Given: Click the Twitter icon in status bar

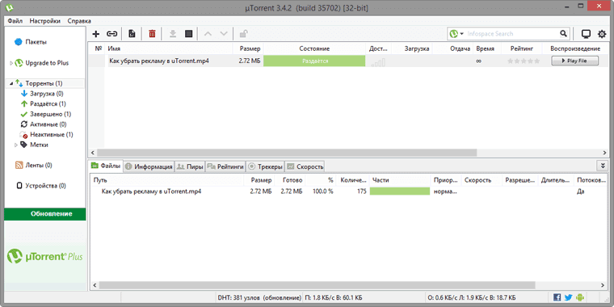Looking at the screenshot, I should coord(569,297).
